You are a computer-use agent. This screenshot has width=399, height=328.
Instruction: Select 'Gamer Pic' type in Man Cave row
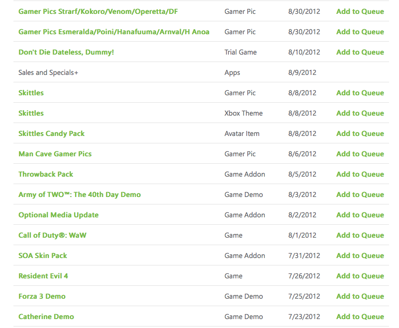[x=240, y=154]
